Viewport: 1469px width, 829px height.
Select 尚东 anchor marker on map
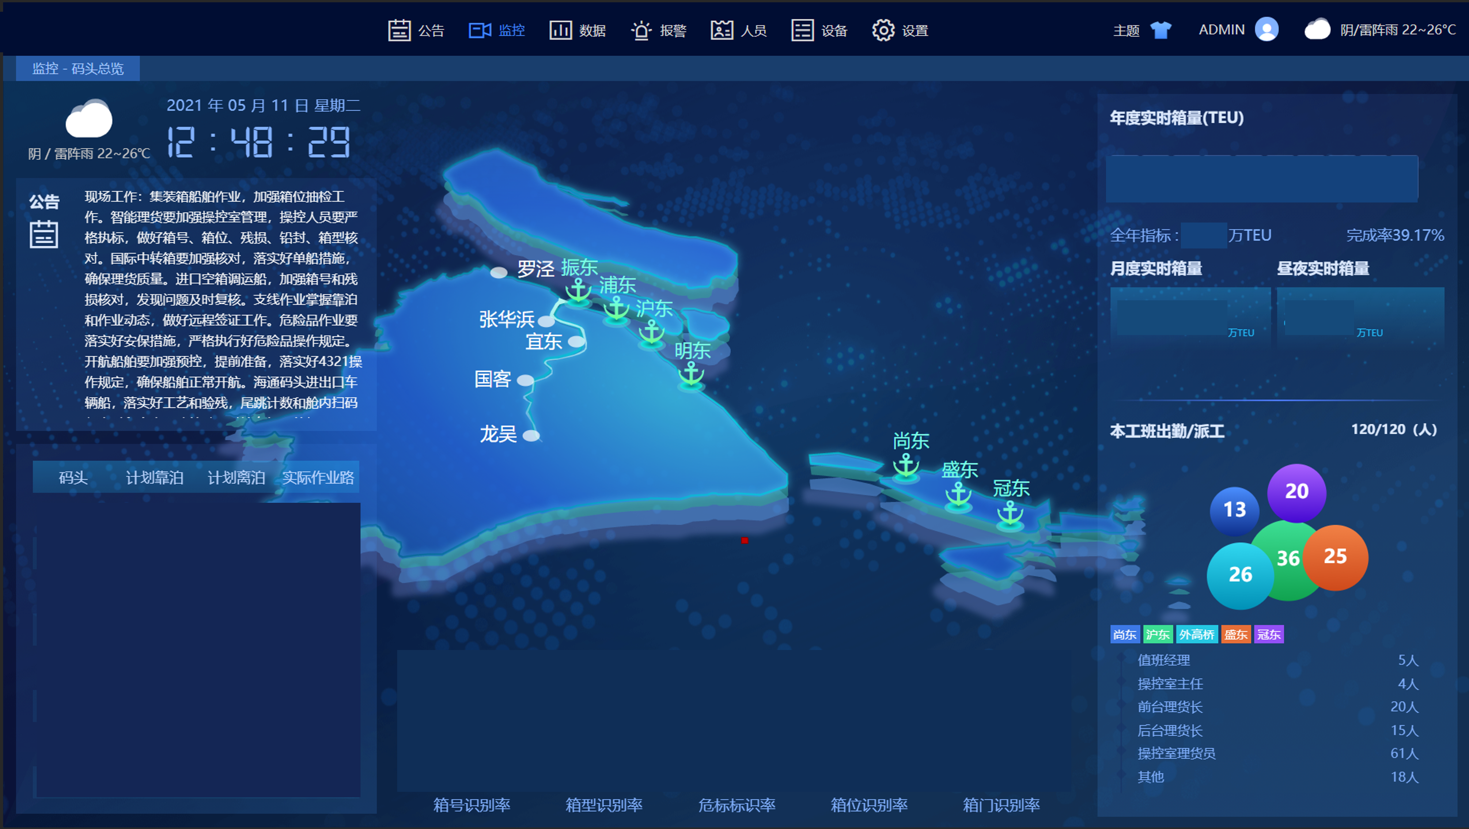(x=905, y=466)
